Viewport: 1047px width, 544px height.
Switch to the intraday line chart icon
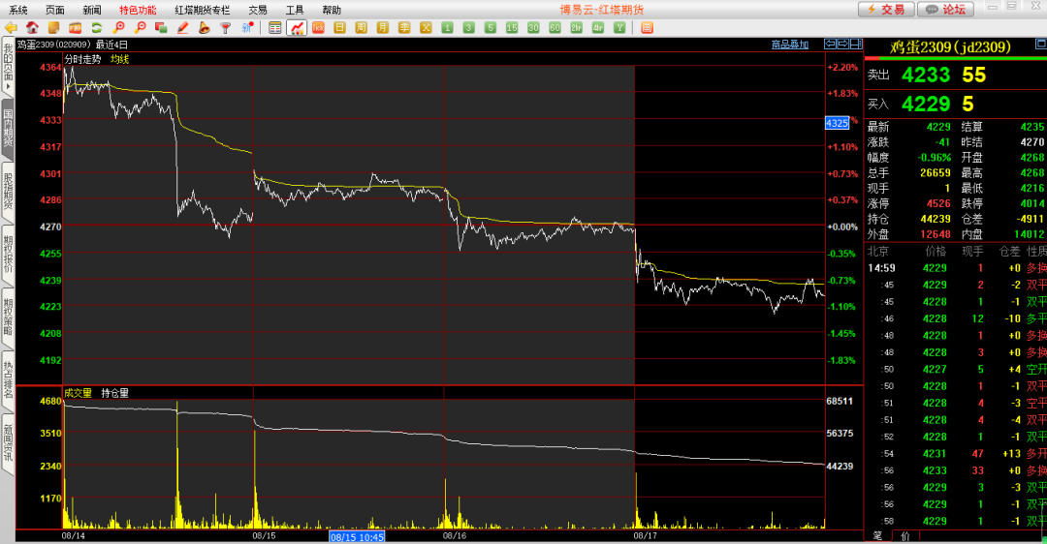pyautogui.click(x=297, y=27)
